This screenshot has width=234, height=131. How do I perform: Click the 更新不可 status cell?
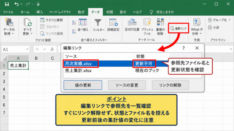[144, 64]
